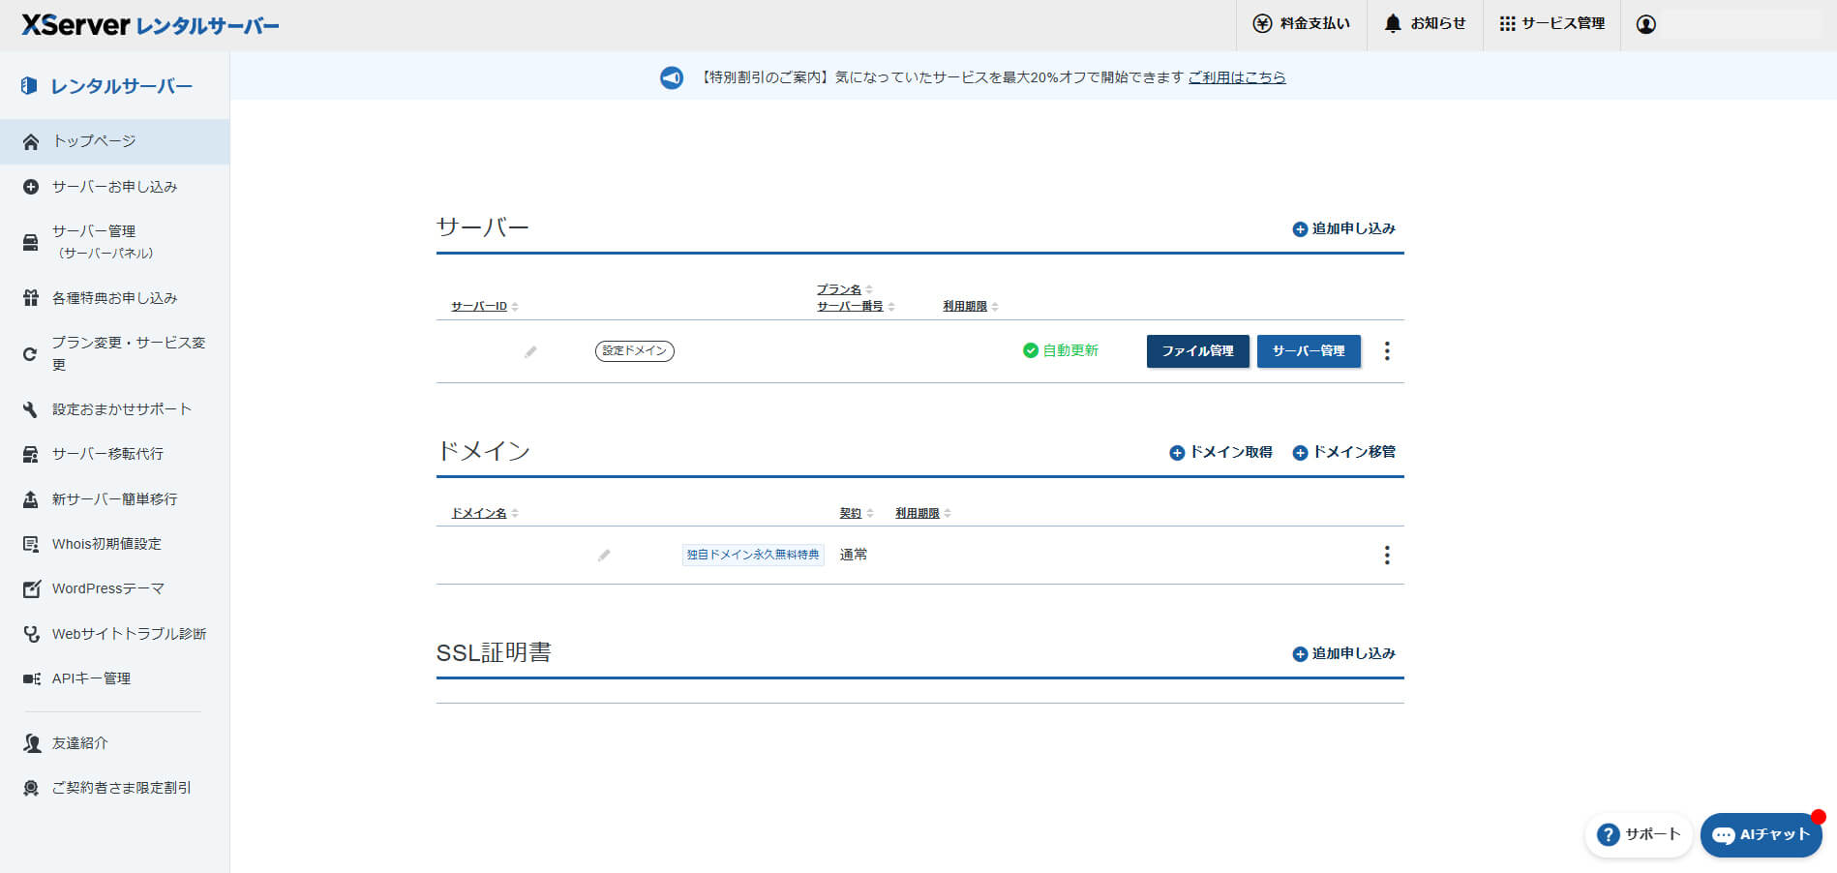Click the blue サーバー管理 button
The height and width of the screenshot is (873, 1837).
(1309, 351)
